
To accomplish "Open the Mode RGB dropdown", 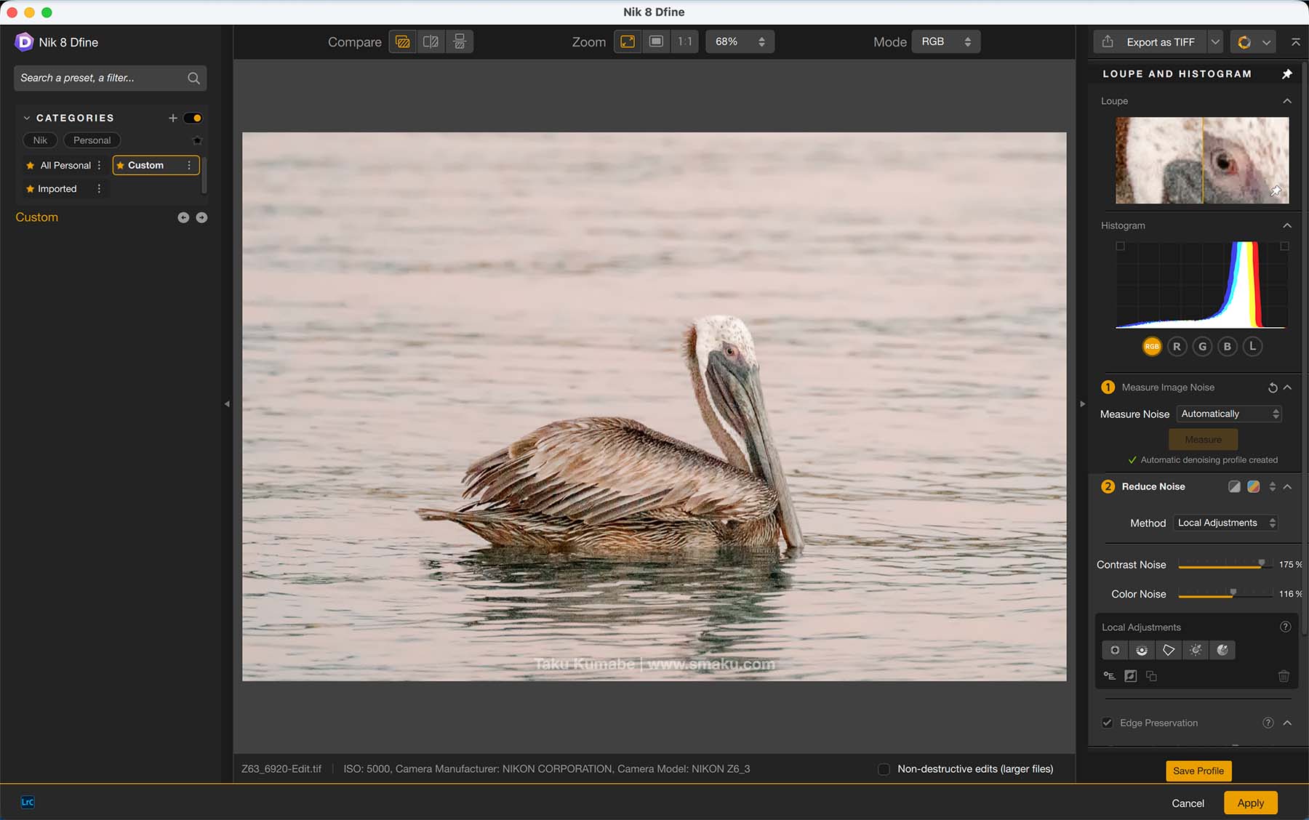I will (x=945, y=42).
